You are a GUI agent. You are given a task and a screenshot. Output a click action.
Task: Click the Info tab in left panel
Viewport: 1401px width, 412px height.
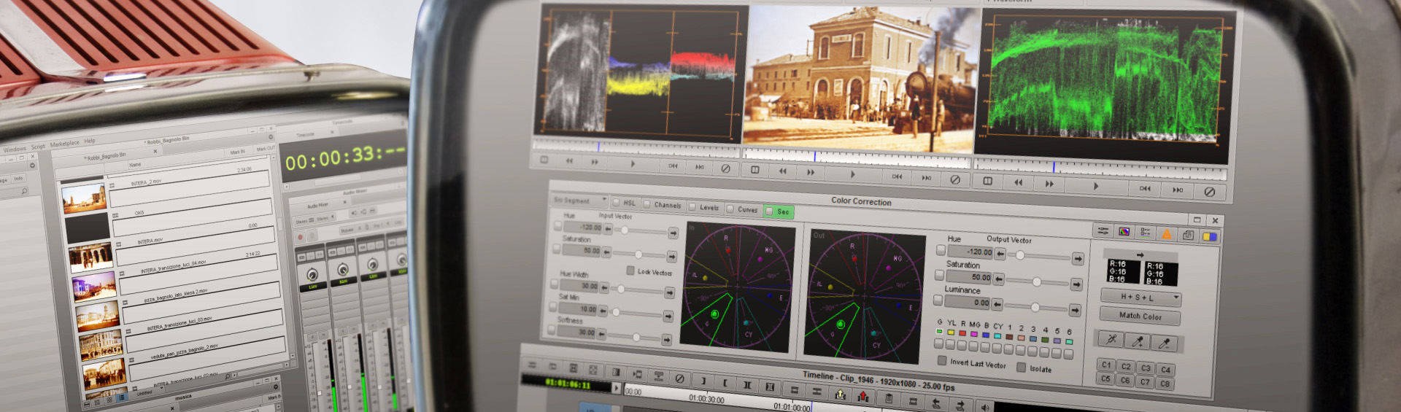tap(18, 178)
